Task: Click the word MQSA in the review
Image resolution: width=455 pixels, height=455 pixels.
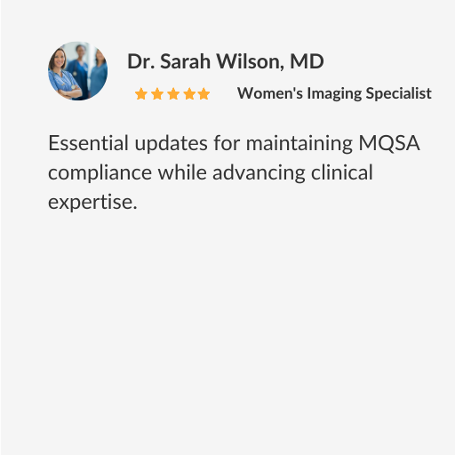Action: point(389,143)
